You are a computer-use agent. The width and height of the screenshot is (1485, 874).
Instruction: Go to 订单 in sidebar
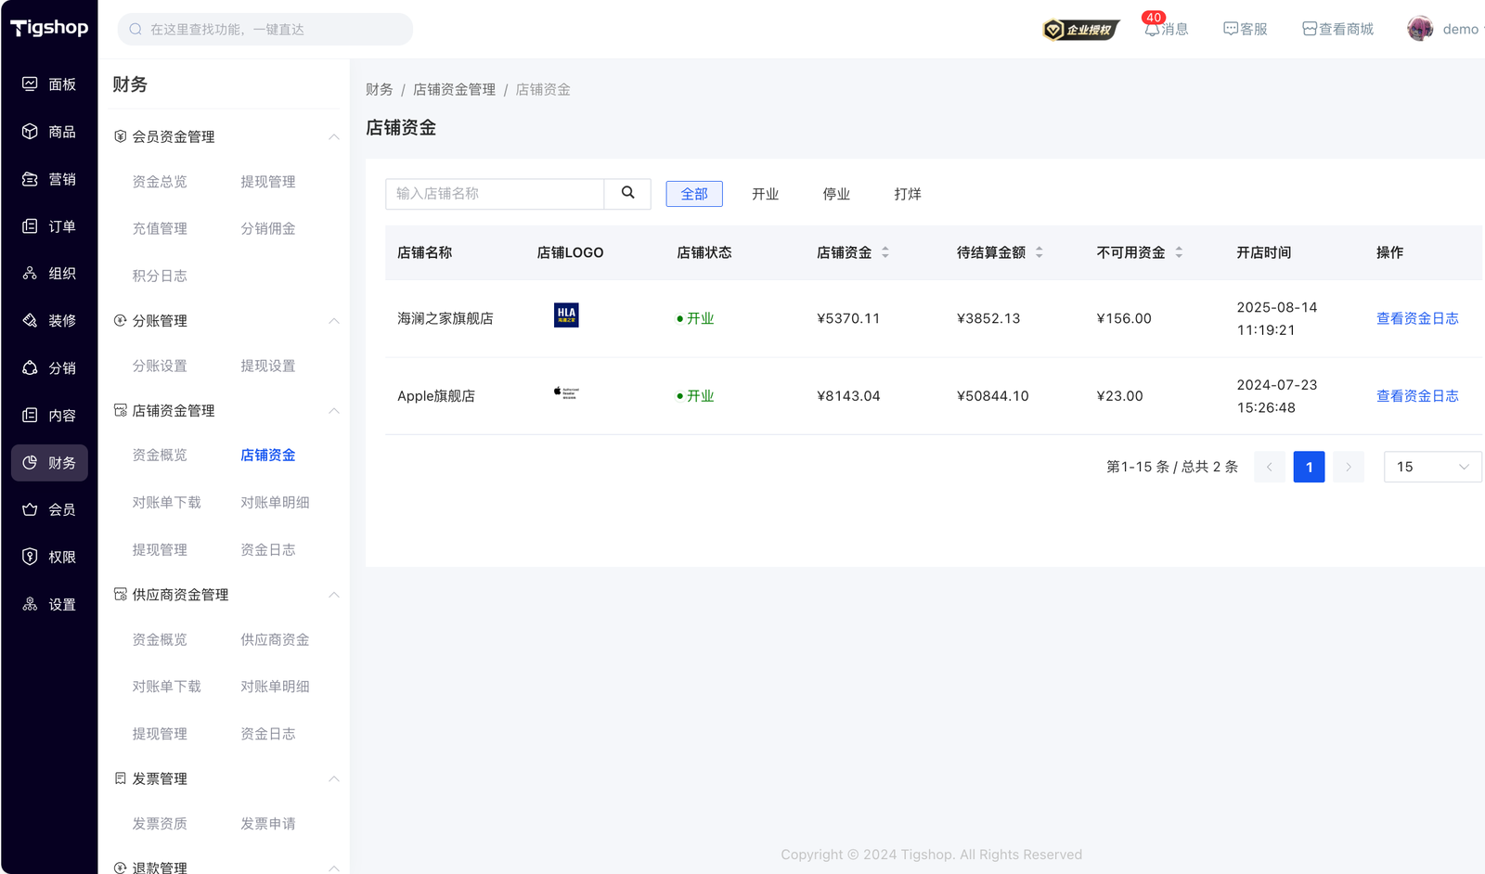coord(49,226)
